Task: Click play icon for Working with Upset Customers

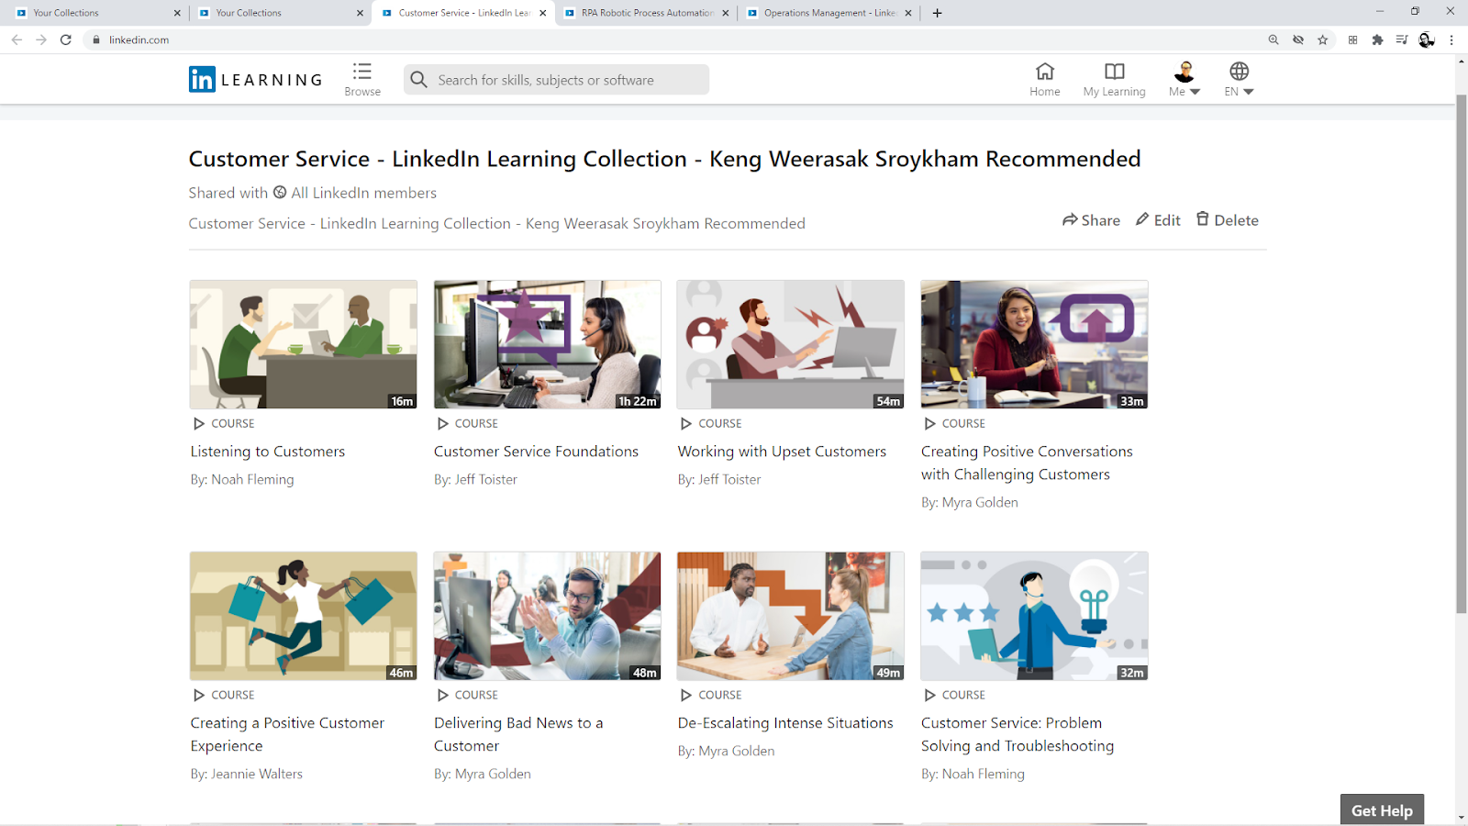Action: (x=686, y=423)
